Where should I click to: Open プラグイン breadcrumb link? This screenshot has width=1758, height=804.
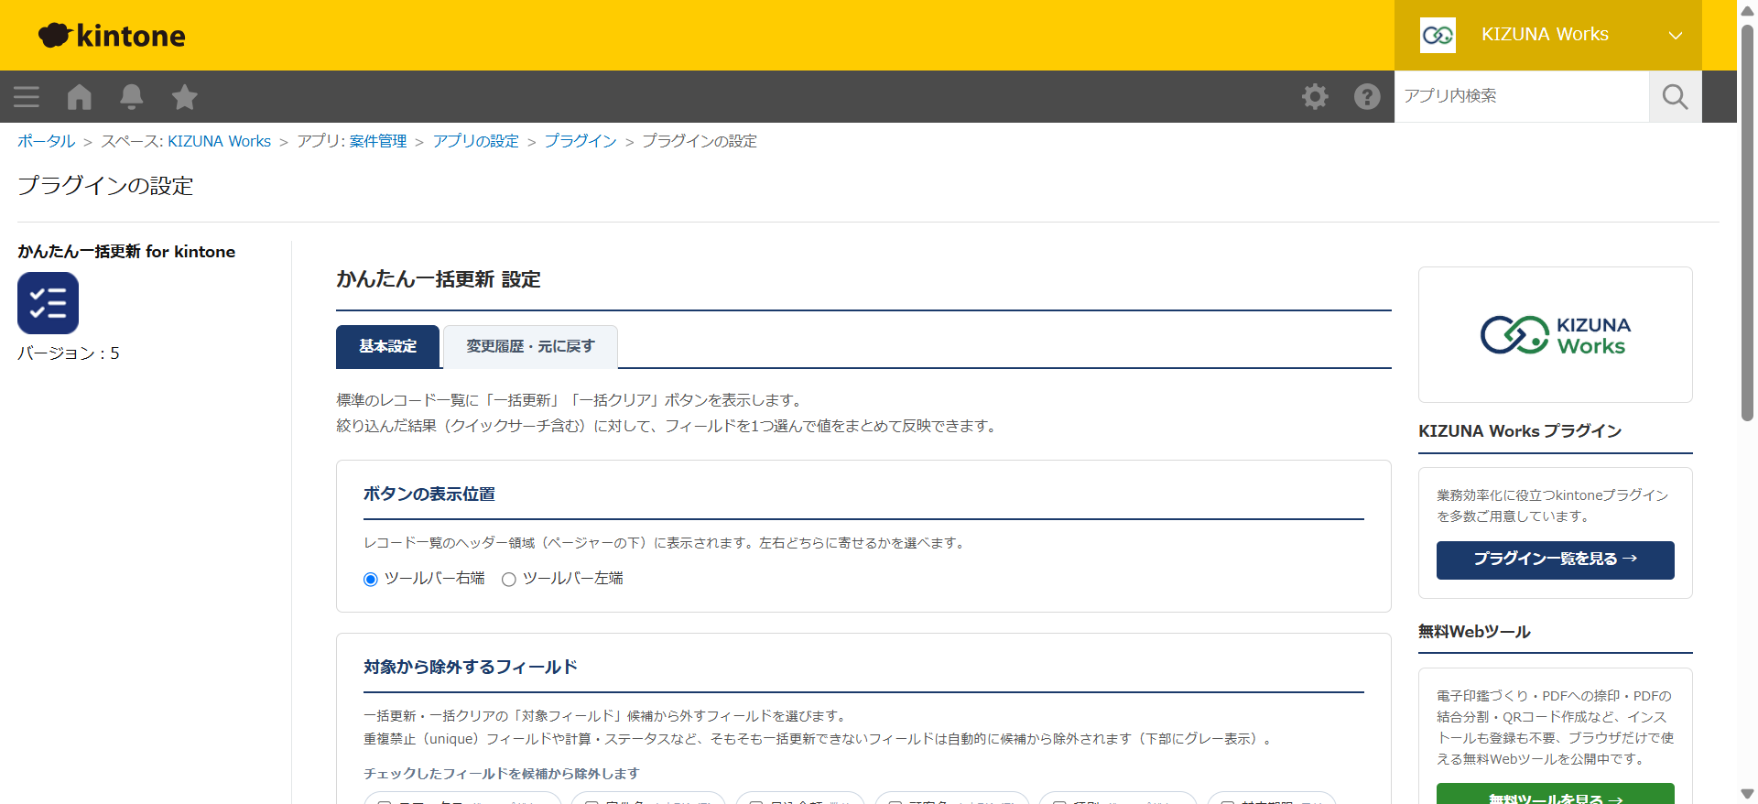click(581, 141)
